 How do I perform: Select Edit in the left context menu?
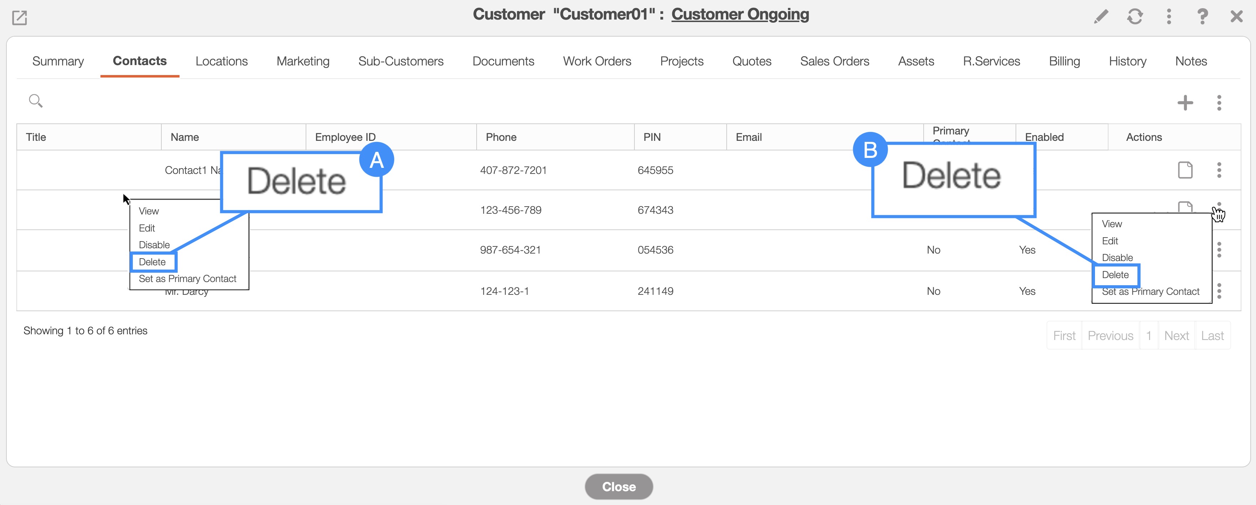click(x=147, y=228)
